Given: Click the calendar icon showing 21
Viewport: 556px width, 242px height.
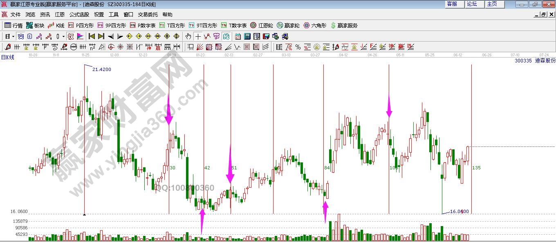Looking at the screenshot, I should pyautogui.click(x=238, y=36).
